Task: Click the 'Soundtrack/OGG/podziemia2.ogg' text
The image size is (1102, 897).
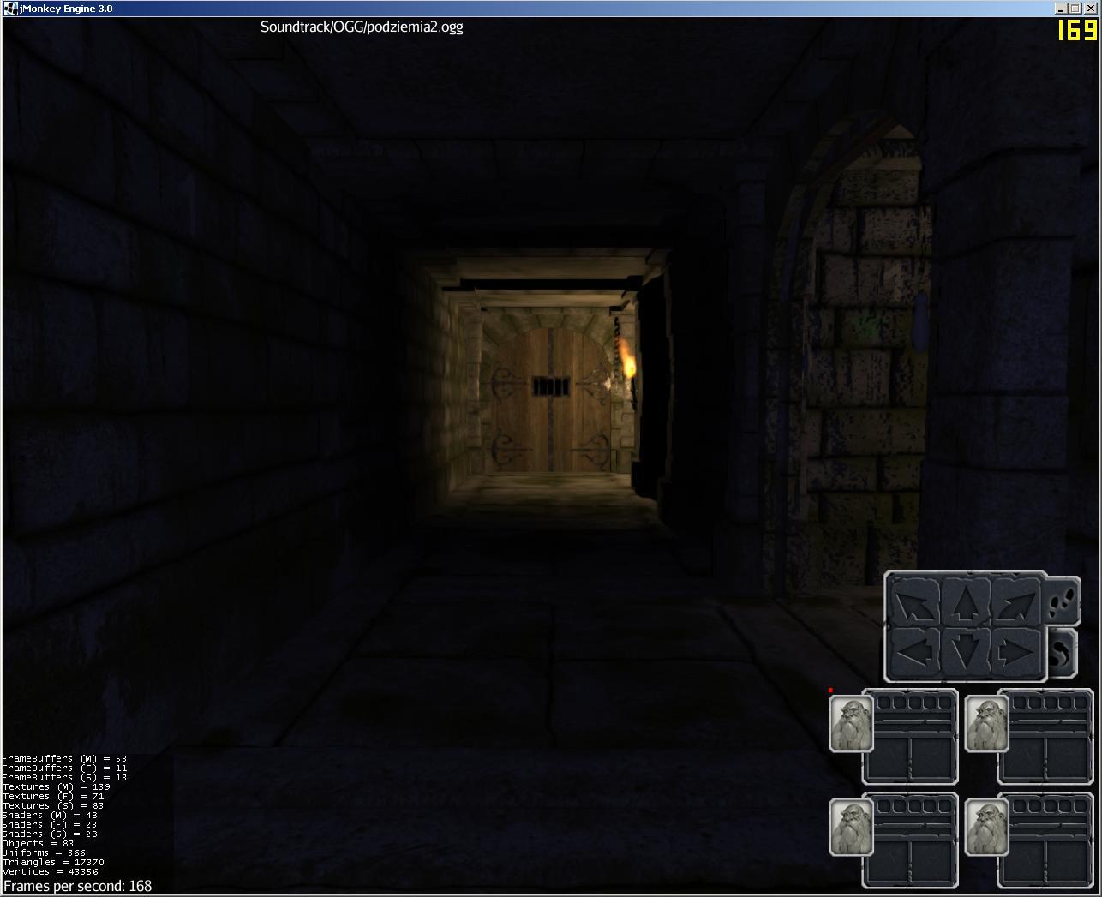Action: 362,27
